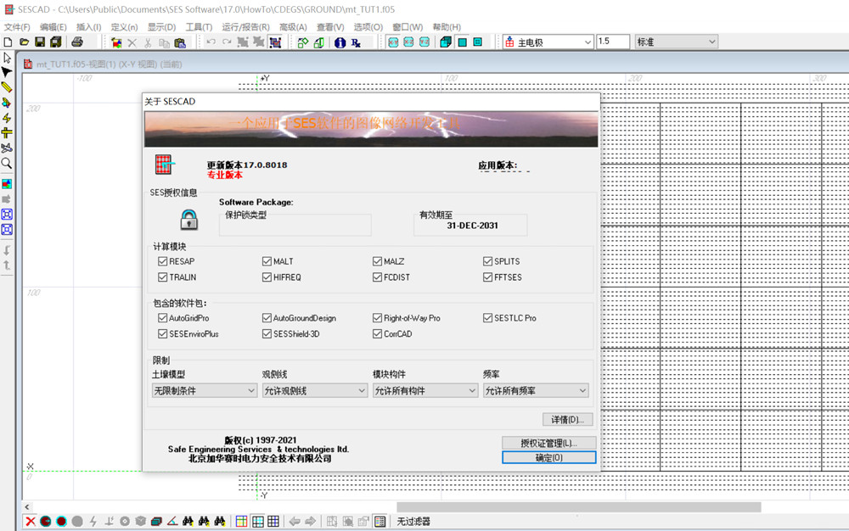Open the 运行/报告(R) menu
The image size is (849, 531).
pyautogui.click(x=246, y=26)
